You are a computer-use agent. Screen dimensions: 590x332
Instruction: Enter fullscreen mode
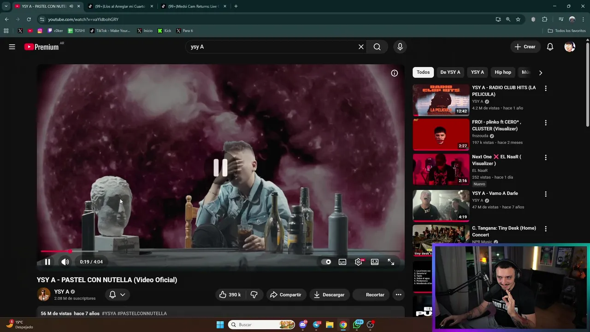[391, 262]
